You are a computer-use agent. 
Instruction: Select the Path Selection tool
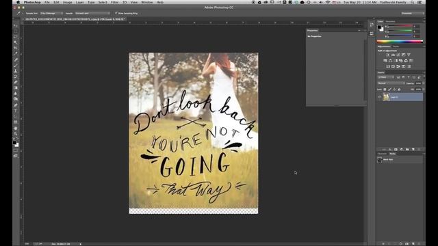(16, 117)
